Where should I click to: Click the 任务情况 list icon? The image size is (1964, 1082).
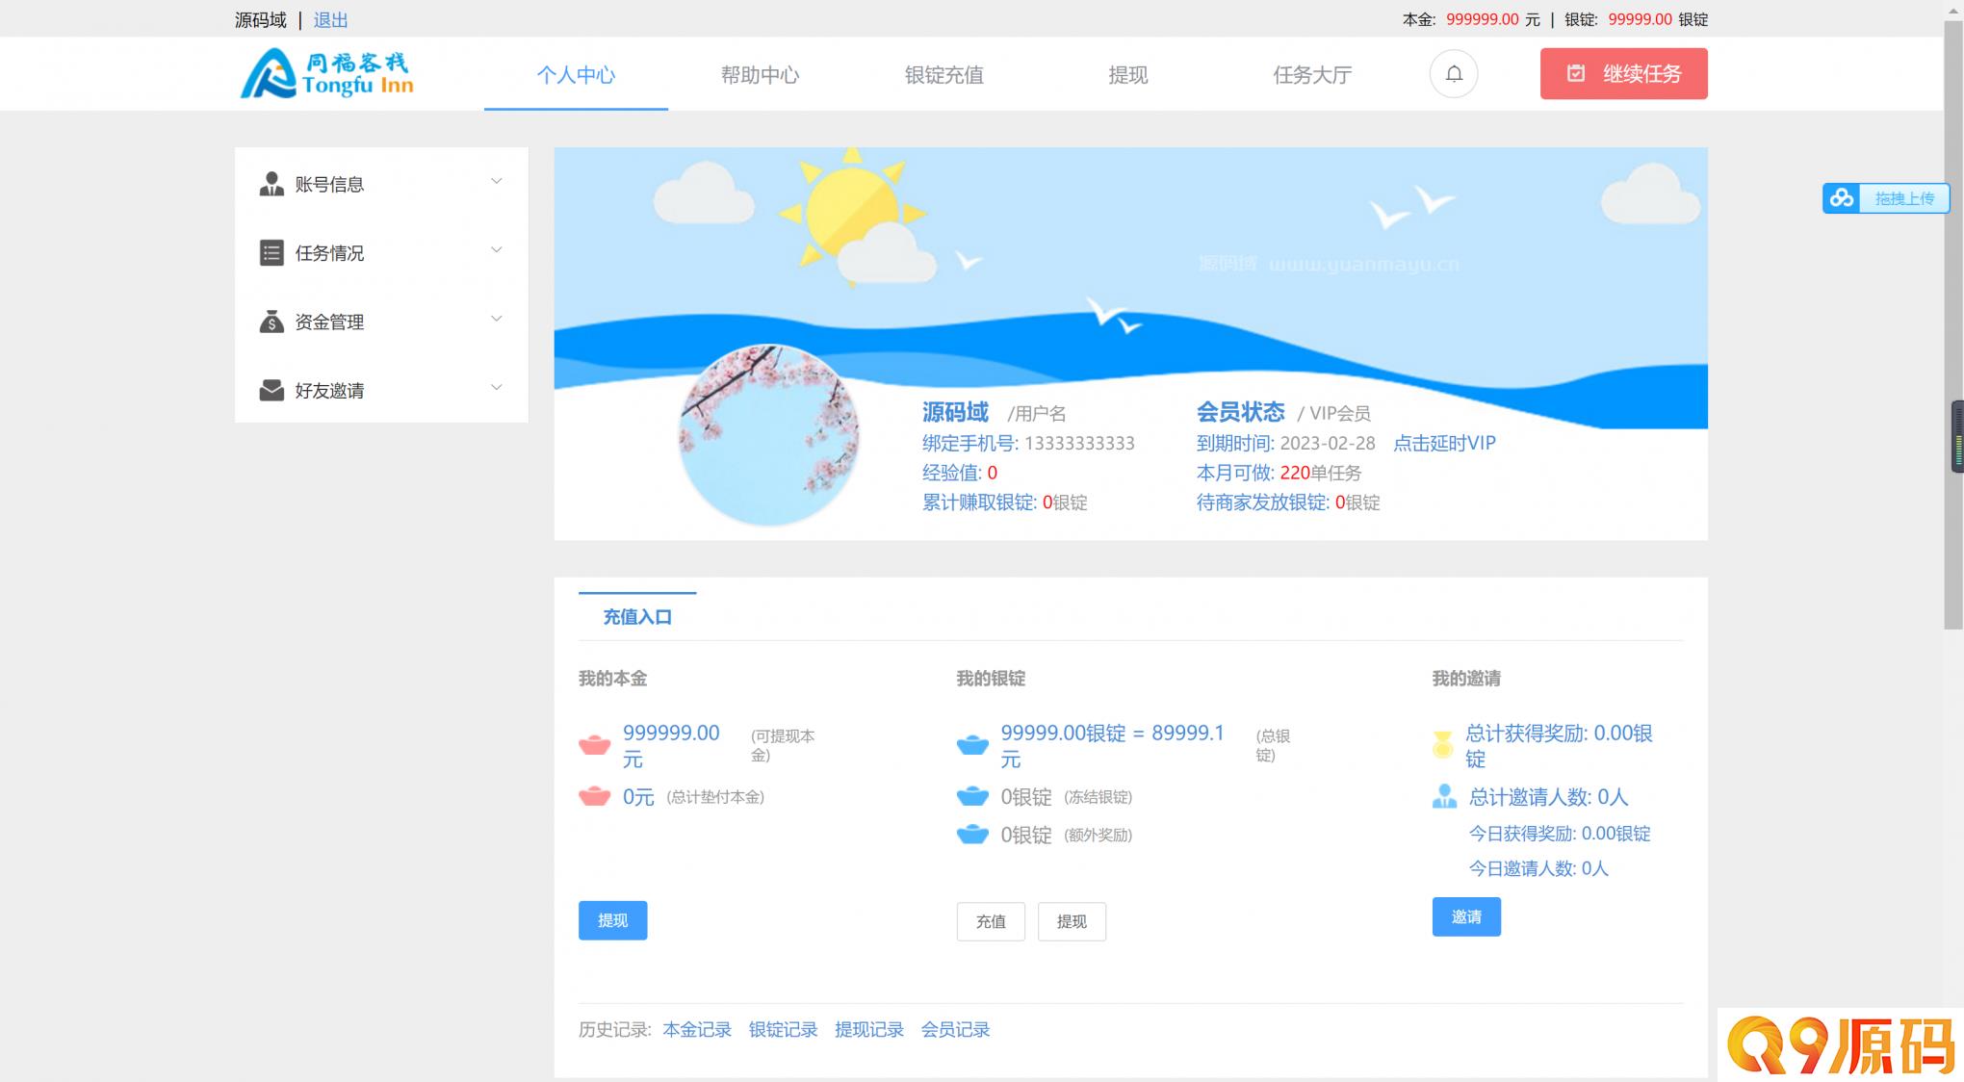[271, 253]
